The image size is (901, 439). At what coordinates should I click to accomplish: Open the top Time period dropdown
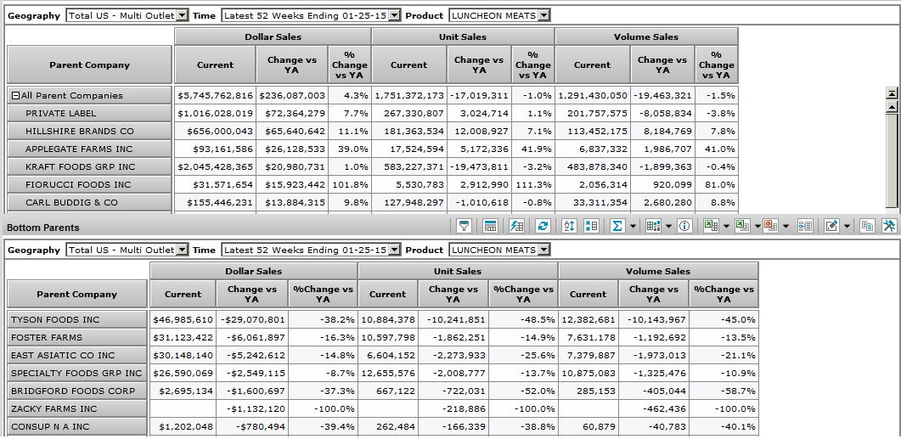pos(393,15)
